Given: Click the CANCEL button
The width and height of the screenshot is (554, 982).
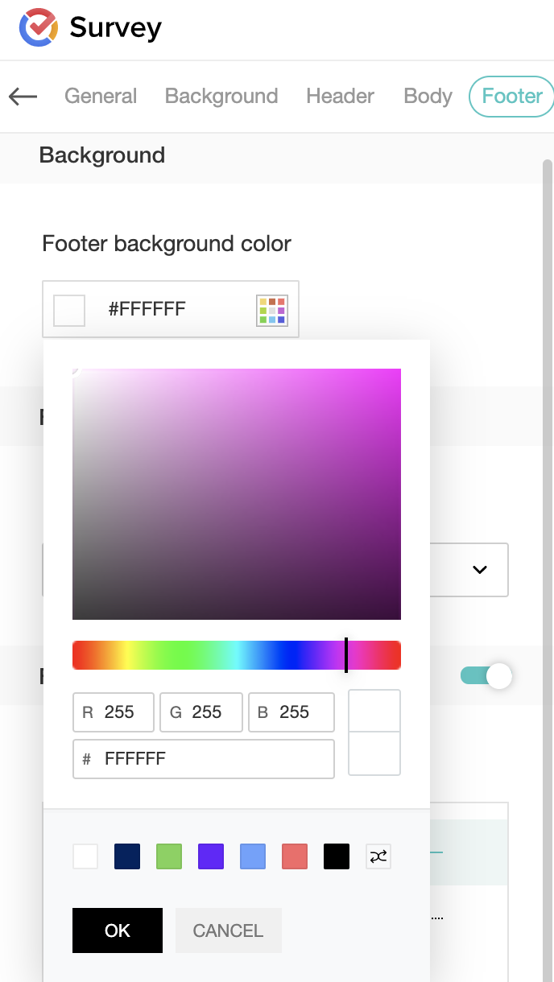Looking at the screenshot, I should tap(228, 930).
